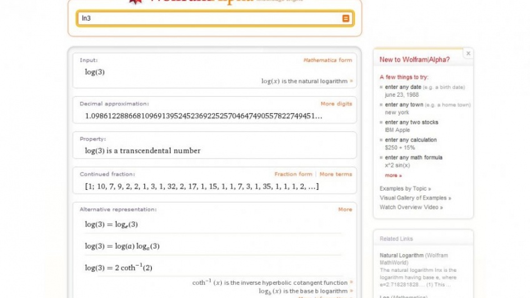The width and height of the screenshot is (530, 298).
Task: Close the New to Wolfram|Alpha panel
Action: [x=468, y=53]
